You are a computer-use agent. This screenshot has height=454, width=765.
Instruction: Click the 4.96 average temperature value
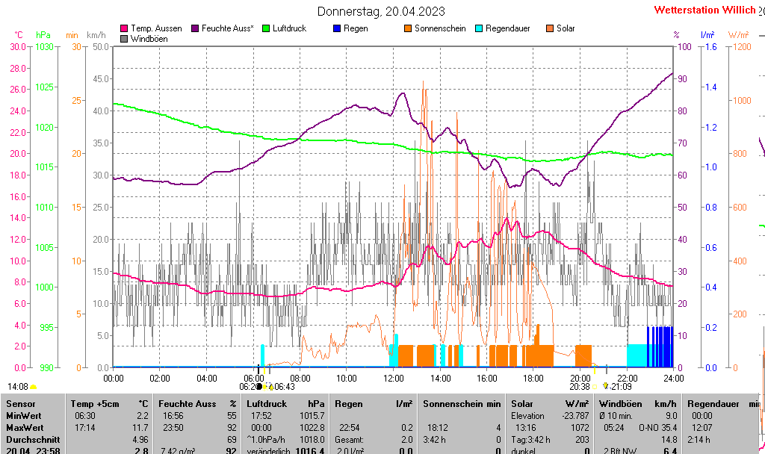click(x=140, y=439)
